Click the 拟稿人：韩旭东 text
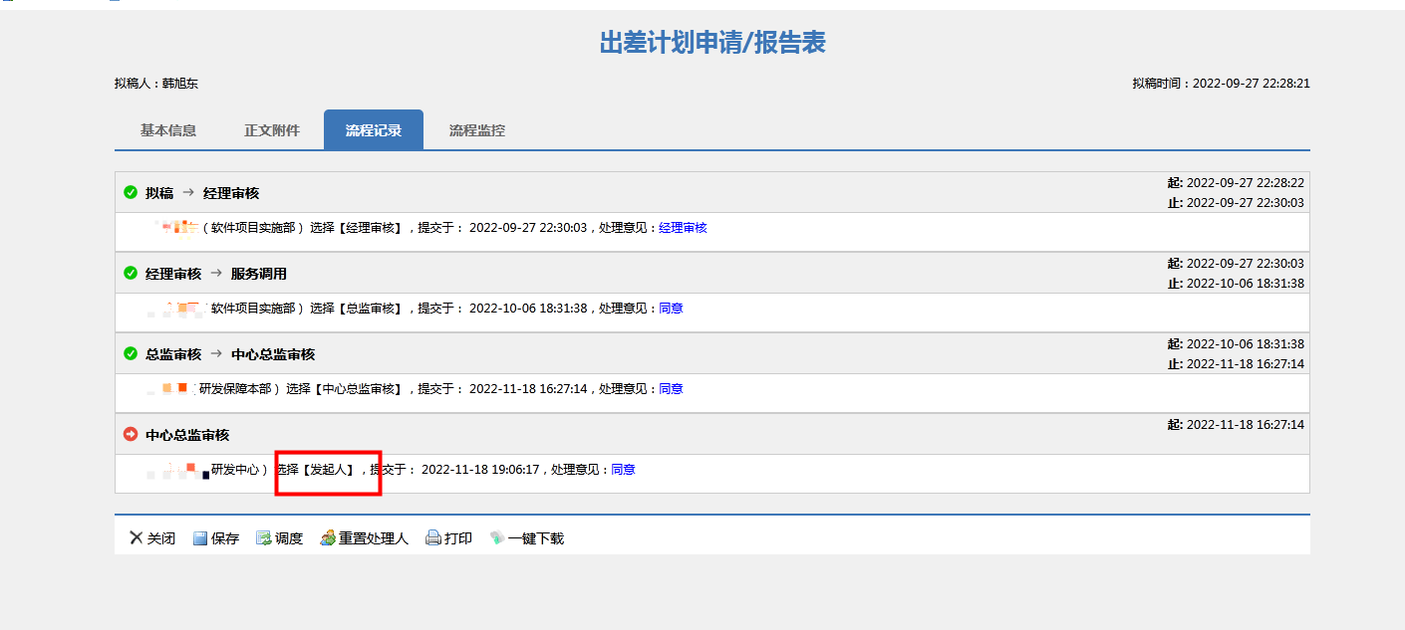Screen dimensions: 1405x630 point(156,84)
